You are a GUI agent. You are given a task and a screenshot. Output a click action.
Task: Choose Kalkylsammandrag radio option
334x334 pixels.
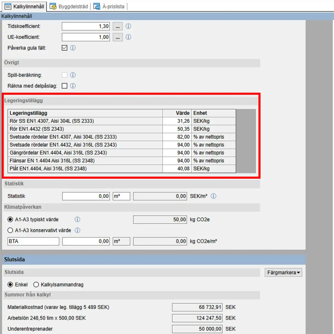tap(36, 284)
